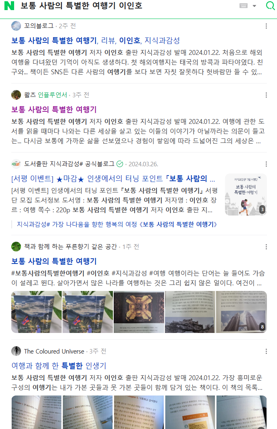Click the 콸츠 profile avatar
Screen dimensions: 277x429
(16, 95)
